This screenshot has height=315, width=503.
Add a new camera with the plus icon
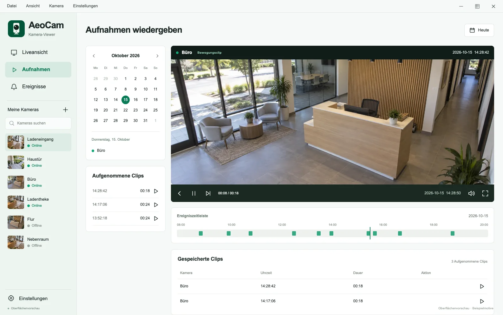[x=66, y=110]
